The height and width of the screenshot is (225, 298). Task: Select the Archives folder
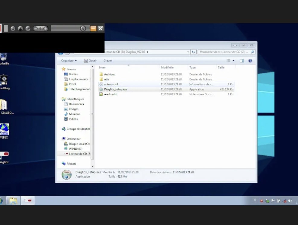tap(166, 74)
